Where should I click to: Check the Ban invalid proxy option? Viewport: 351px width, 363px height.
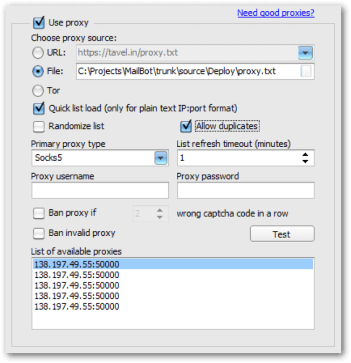tap(39, 234)
